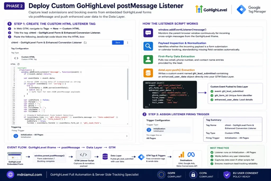Viewport: 271px width, 181px height.
Task: Click the person First-Party Data Extraction icon
Action: tap(148, 60)
